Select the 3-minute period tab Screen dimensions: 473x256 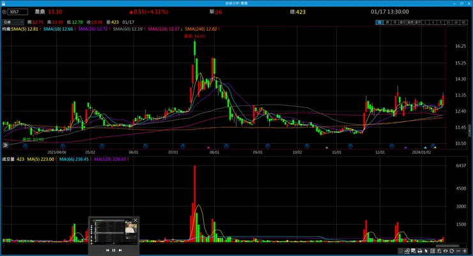click(x=433, y=22)
